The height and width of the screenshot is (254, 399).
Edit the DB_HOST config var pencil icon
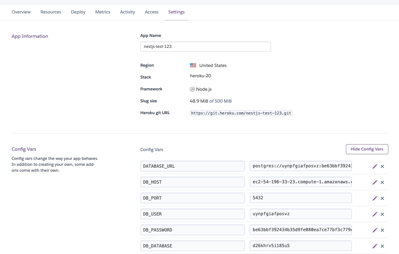point(375,182)
